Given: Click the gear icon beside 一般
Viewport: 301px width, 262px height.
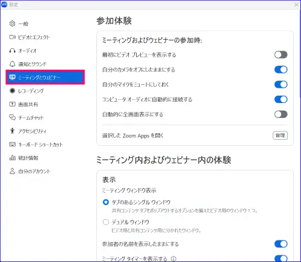Looking at the screenshot, I should pos(12,23).
